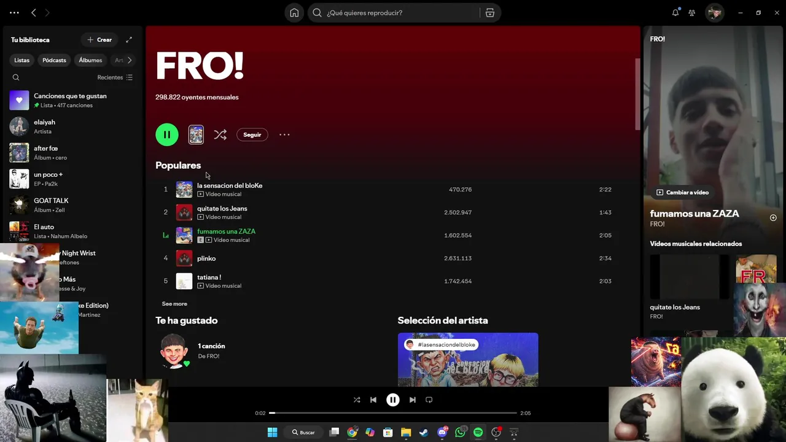Skip to the next track
Viewport: 786px width, 442px height.
(413, 400)
